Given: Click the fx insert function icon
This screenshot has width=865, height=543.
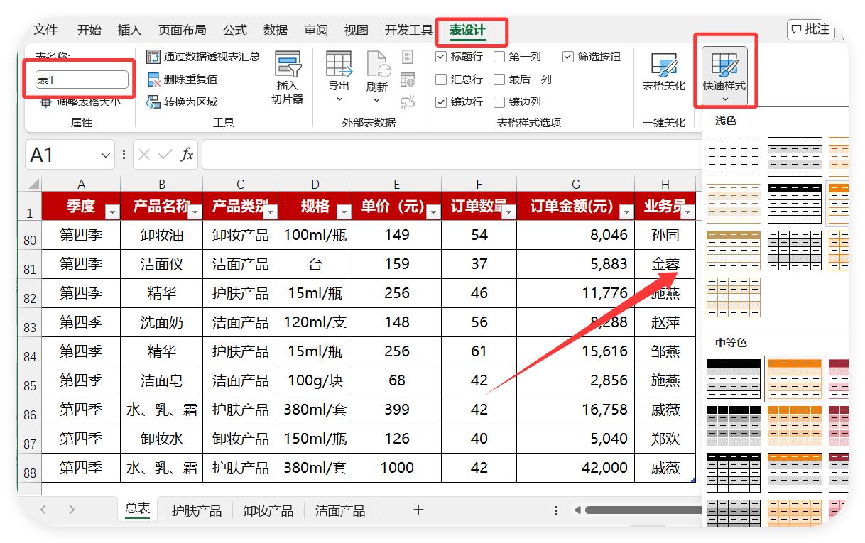Looking at the screenshot, I should coord(187,155).
